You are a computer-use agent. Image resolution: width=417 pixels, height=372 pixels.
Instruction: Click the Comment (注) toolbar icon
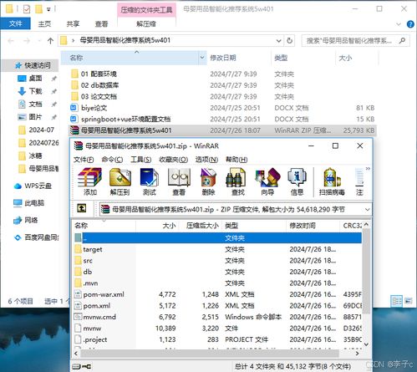[359, 181]
